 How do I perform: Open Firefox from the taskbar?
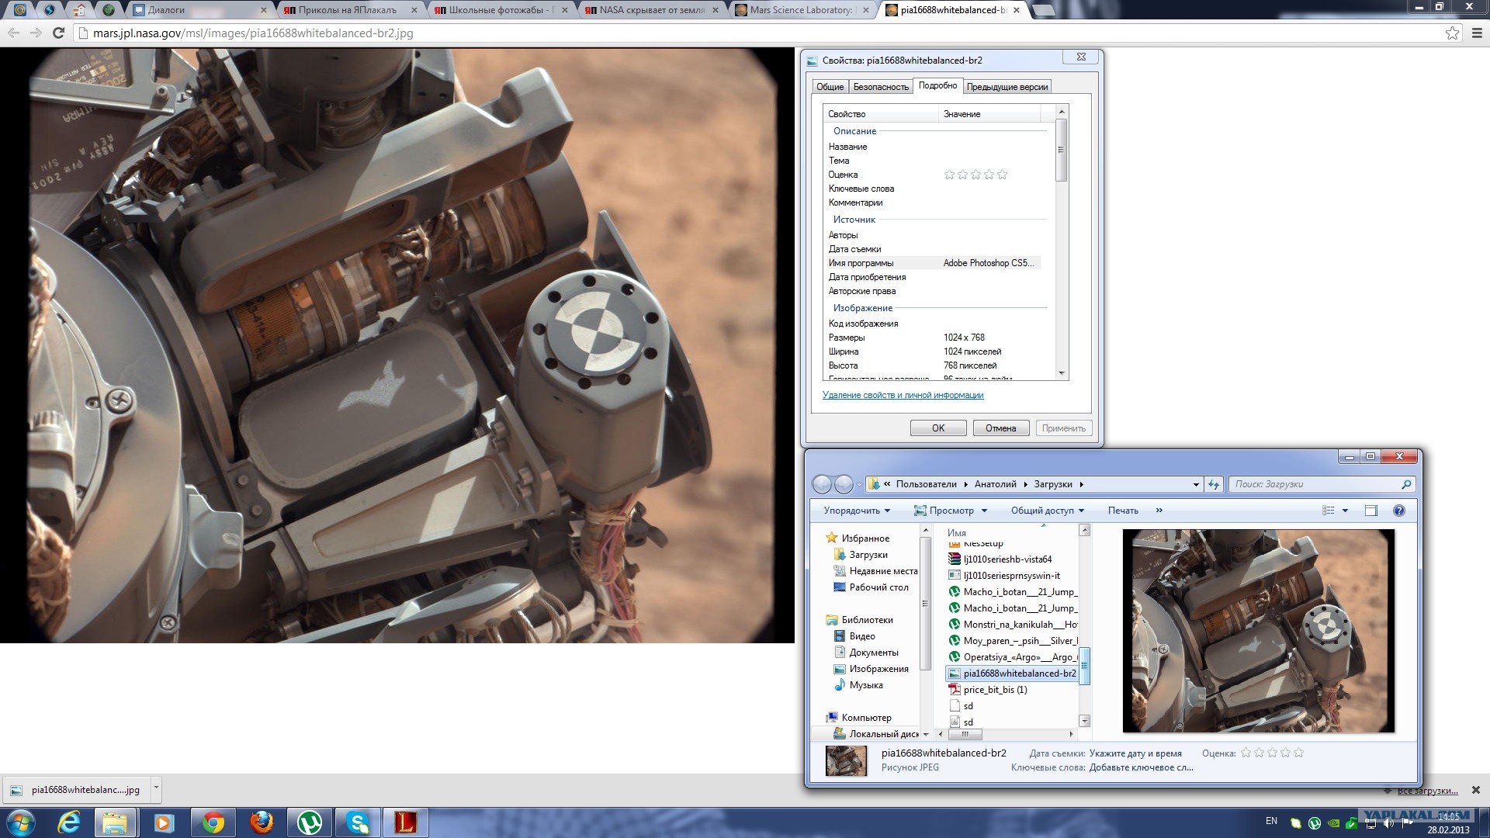(x=262, y=822)
